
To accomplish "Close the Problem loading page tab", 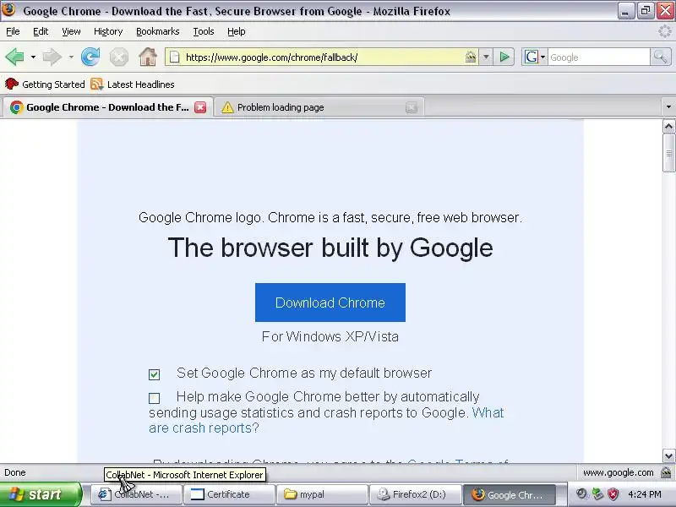I will (412, 107).
